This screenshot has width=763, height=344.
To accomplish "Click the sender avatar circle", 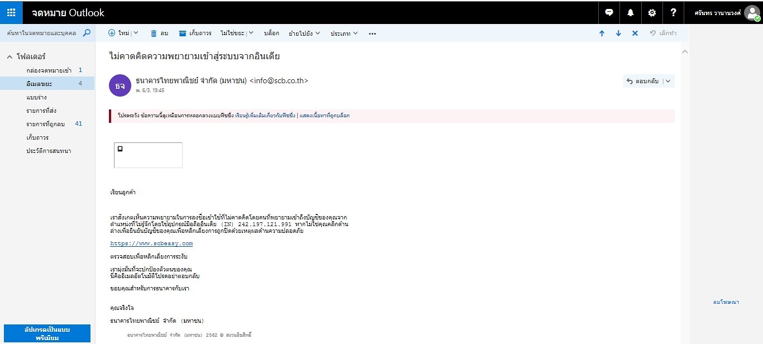I will (120, 85).
